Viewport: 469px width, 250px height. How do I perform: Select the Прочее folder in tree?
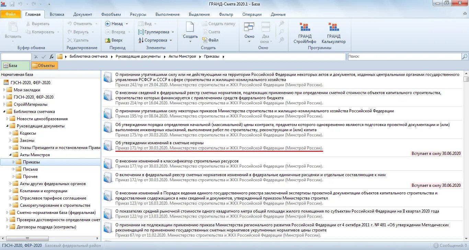pyautogui.click(x=30, y=177)
